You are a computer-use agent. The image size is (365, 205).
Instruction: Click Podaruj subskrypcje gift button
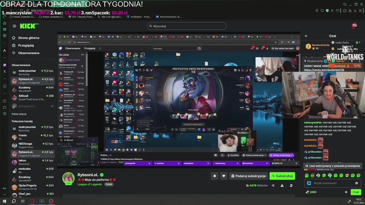248,176
